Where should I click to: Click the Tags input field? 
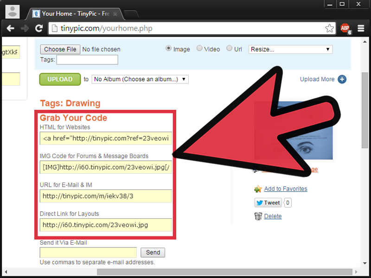coord(87,60)
